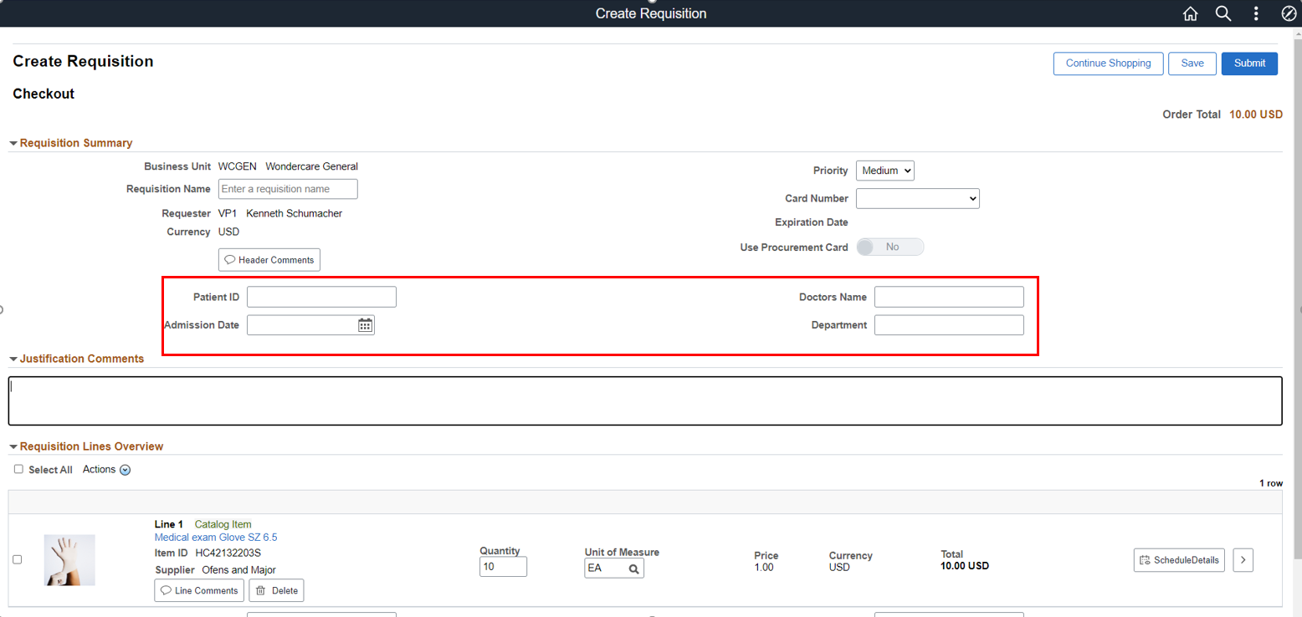Open the Card Number dropdown

pos(918,198)
